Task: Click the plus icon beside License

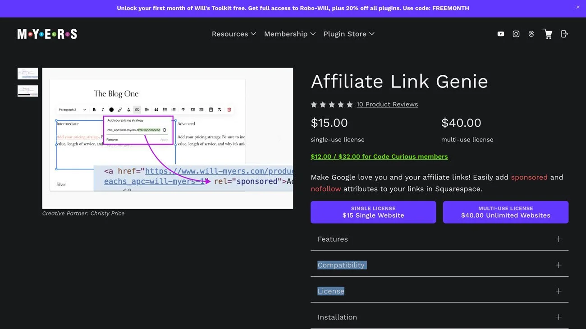Action: (x=559, y=291)
